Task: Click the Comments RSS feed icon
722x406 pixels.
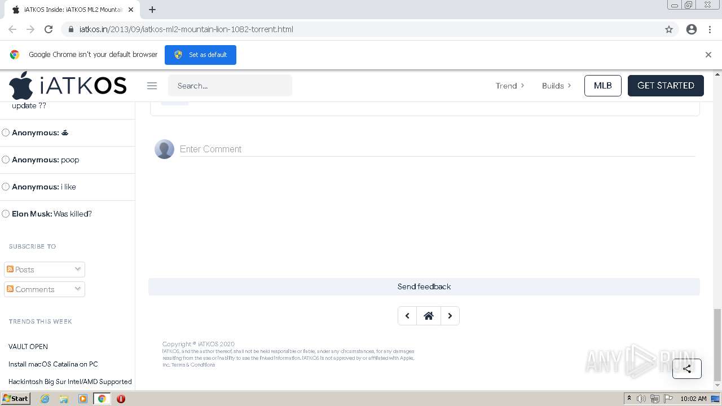Action: (10, 289)
